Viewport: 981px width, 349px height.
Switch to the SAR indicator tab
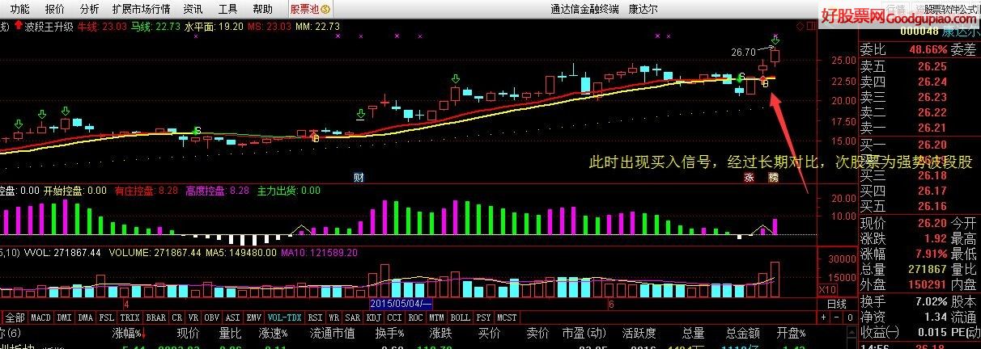(354, 317)
